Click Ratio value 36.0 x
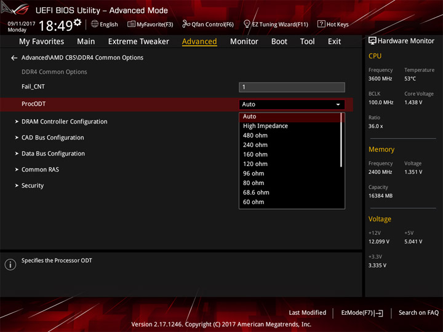The image size is (443, 332). tap(375, 126)
